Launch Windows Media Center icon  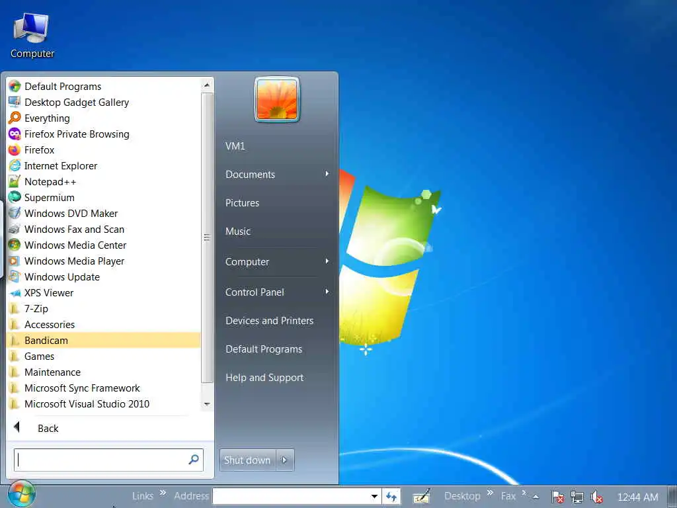[x=15, y=245]
